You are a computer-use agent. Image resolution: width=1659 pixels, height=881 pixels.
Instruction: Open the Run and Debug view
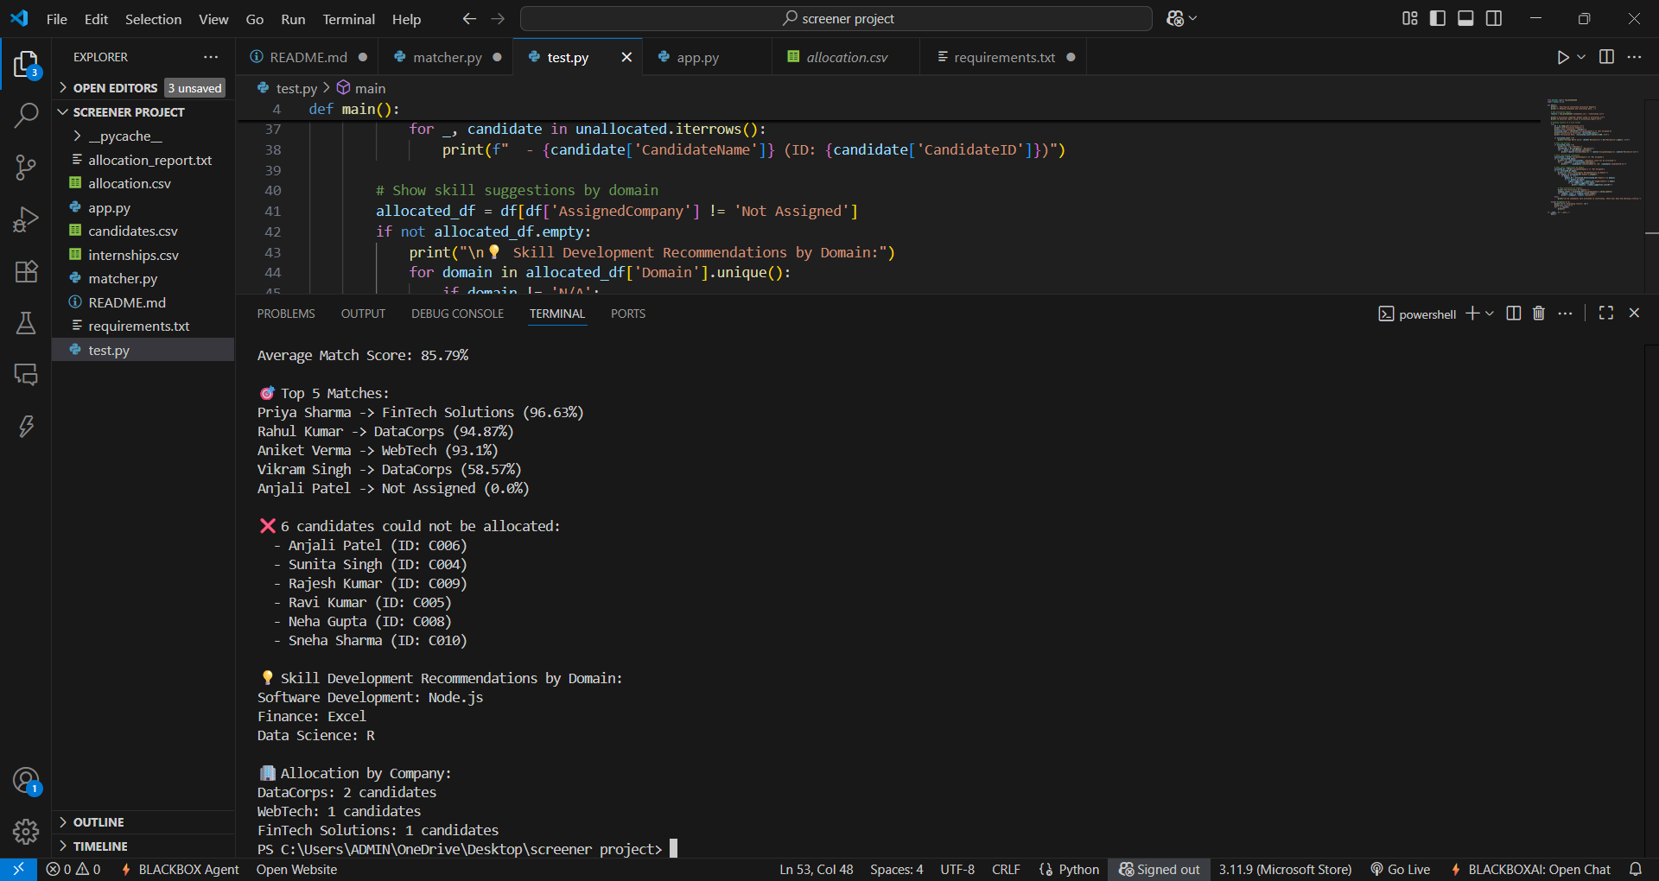point(26,219)
